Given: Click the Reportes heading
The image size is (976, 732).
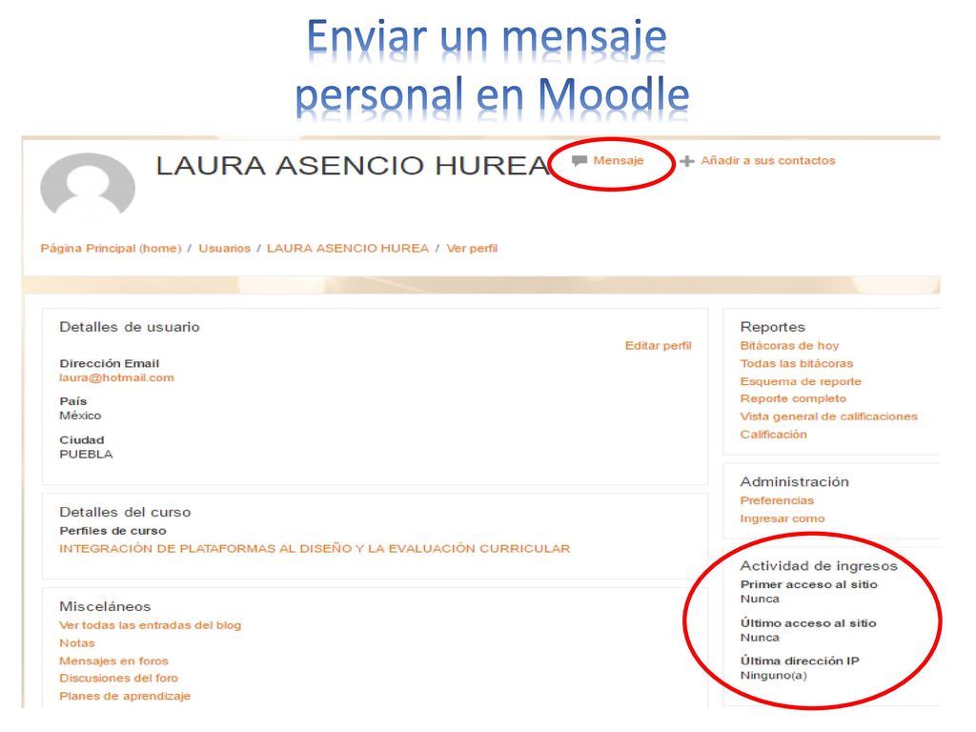Looking at the screenshot, I should [x=772, y=327].
